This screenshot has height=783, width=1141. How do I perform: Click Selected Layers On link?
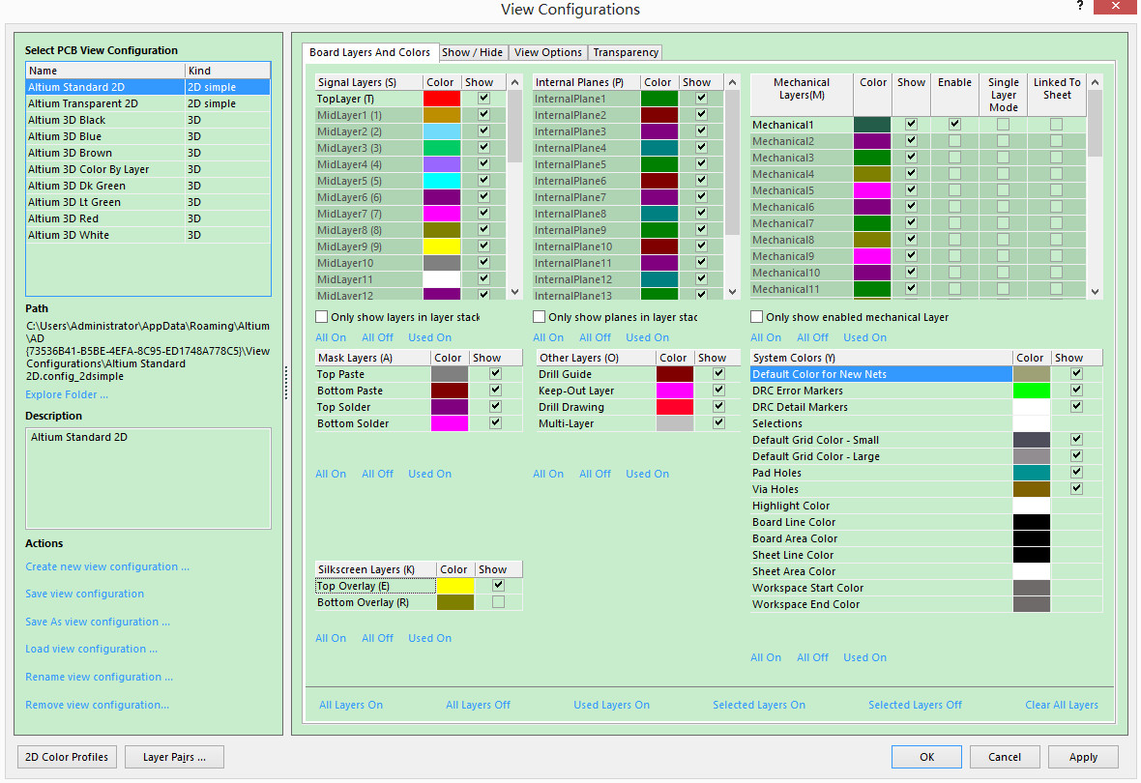pyautogui.click(x=758, y=705)
